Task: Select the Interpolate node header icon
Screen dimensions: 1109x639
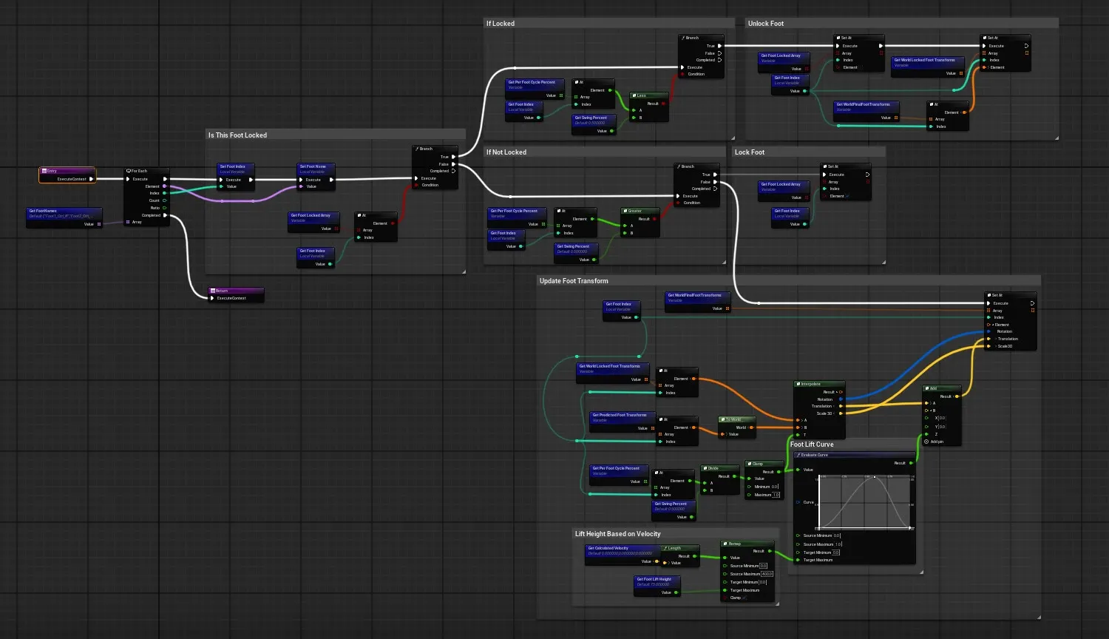Action: click(798, 384)
